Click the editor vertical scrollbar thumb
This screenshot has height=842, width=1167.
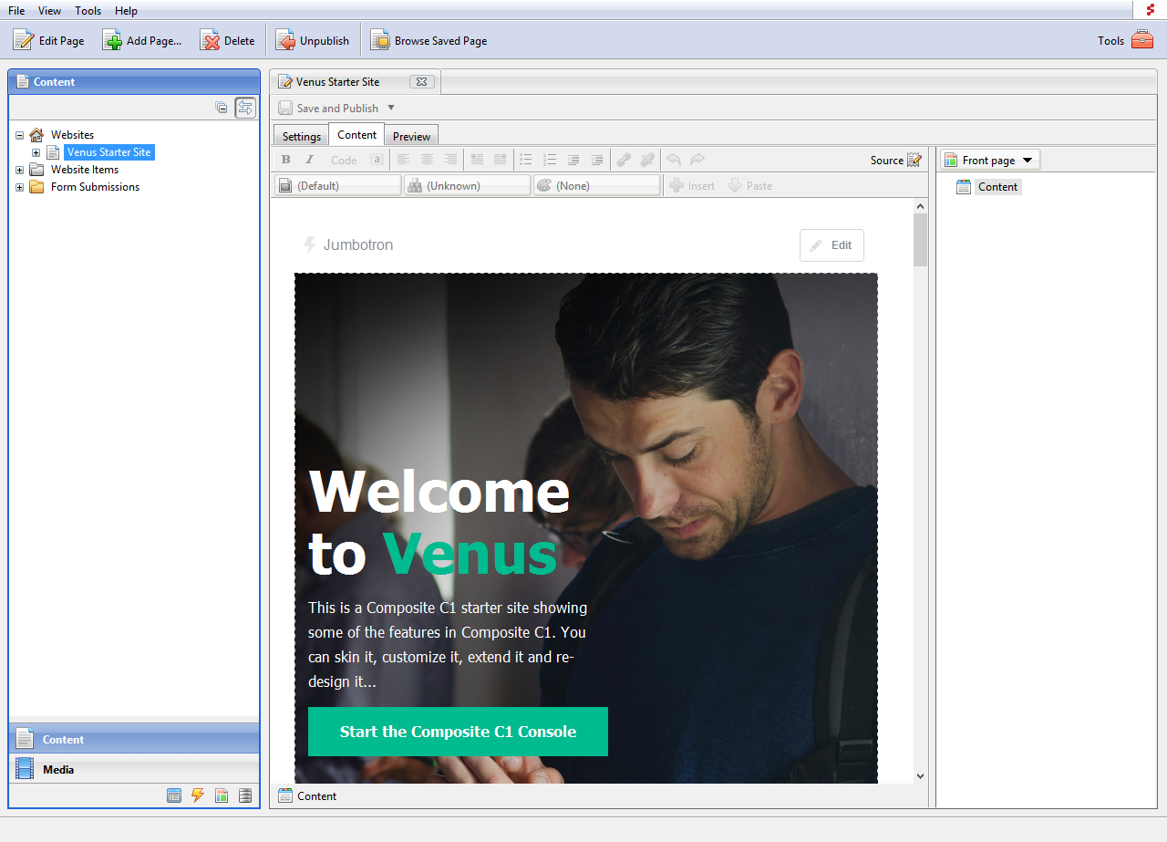pos(920,239)
